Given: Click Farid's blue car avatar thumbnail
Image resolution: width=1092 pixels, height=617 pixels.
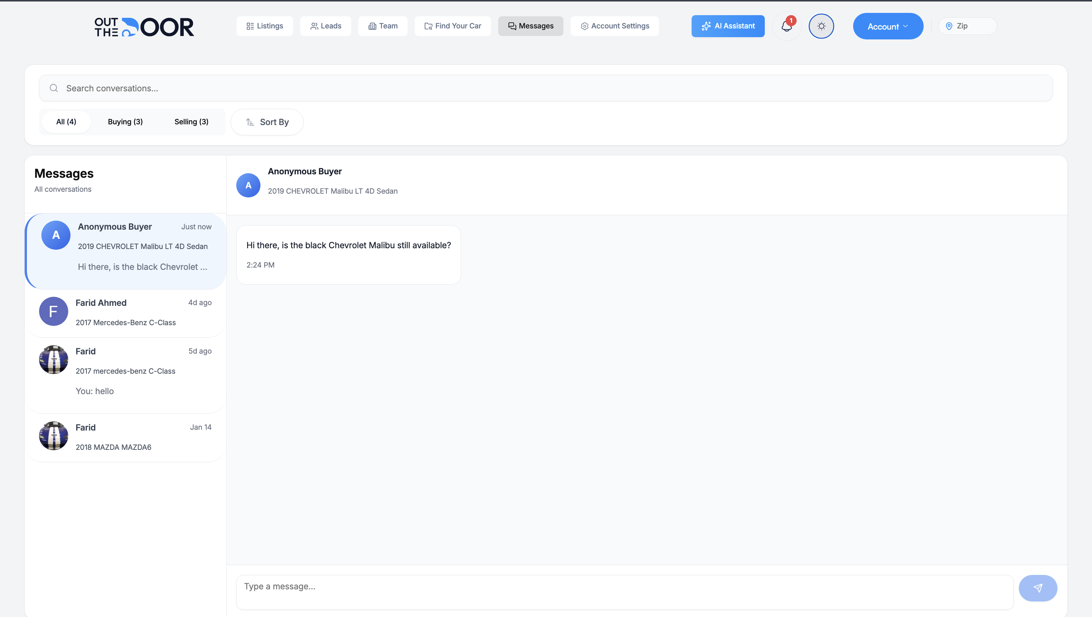Looking at the screenshot, I should pos(53,359).
